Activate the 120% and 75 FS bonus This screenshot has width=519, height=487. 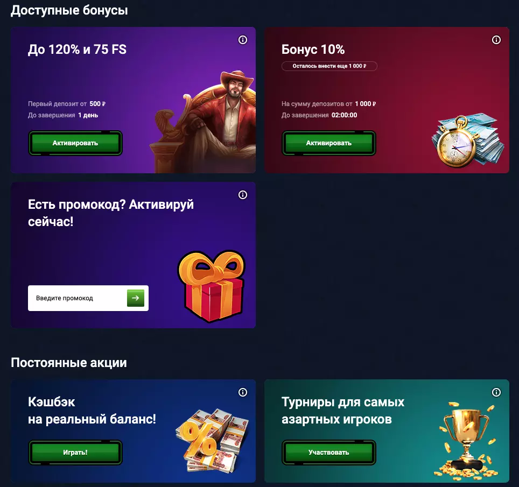[75, 143]
